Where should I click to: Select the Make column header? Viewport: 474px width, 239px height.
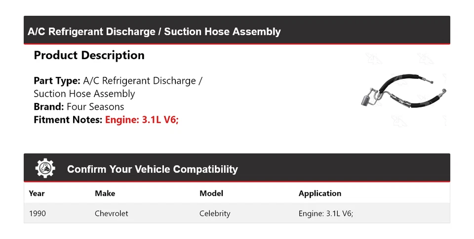tap(105, 193)
